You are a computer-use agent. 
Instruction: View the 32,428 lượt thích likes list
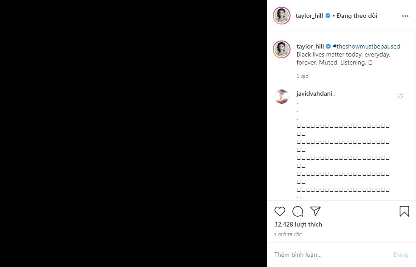[298, 224]
